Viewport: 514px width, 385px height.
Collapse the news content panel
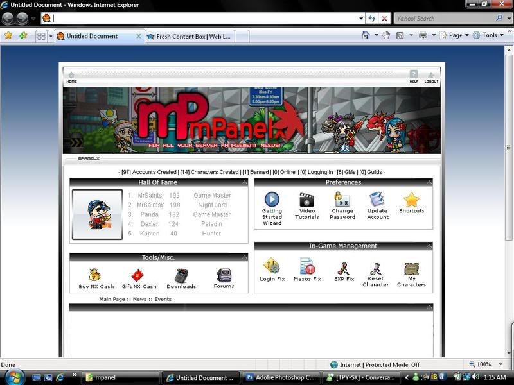click(x=429, y=307)
